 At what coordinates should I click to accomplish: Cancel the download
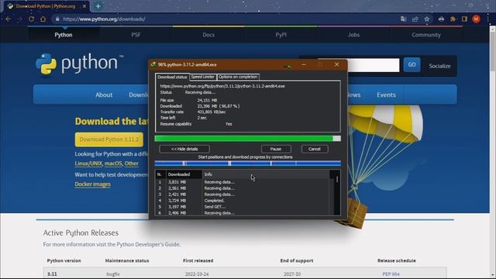[x=315, y=149]
